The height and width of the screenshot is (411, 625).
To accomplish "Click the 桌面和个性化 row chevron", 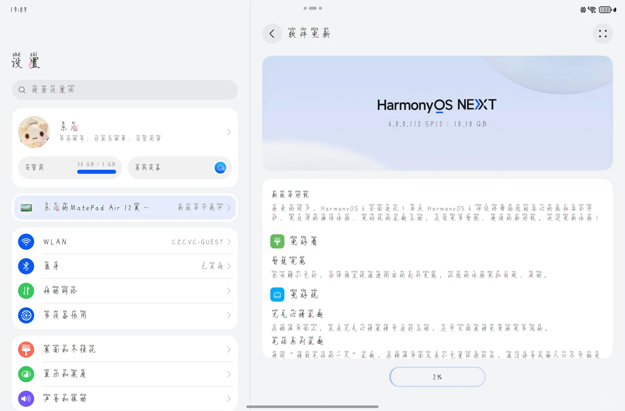I will click(229, 349).
